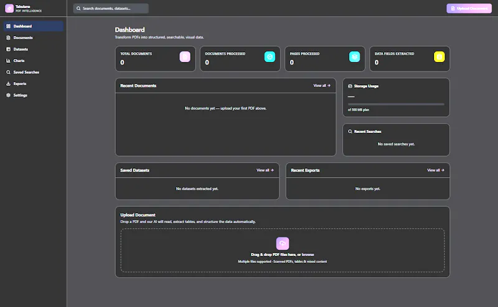Click the Recent Documents panel title
The image size is (498, 307).
[138, 86]
